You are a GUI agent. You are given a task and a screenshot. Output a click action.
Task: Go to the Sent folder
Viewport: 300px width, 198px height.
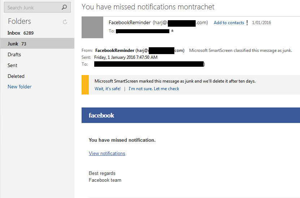[x=37, y=65]
